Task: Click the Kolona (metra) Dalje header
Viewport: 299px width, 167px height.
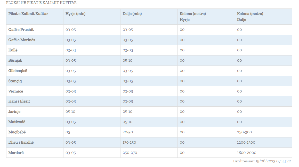Action: (x=250, y=16)
